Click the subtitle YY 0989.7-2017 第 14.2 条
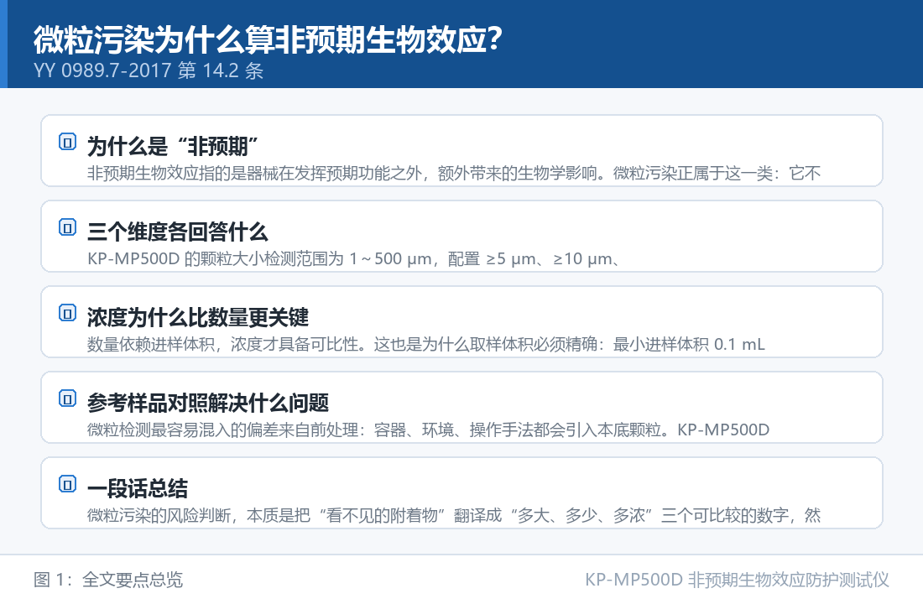 (x=149, y=70)
